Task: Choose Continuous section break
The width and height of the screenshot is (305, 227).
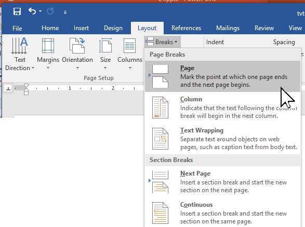Action: (222, 213)
